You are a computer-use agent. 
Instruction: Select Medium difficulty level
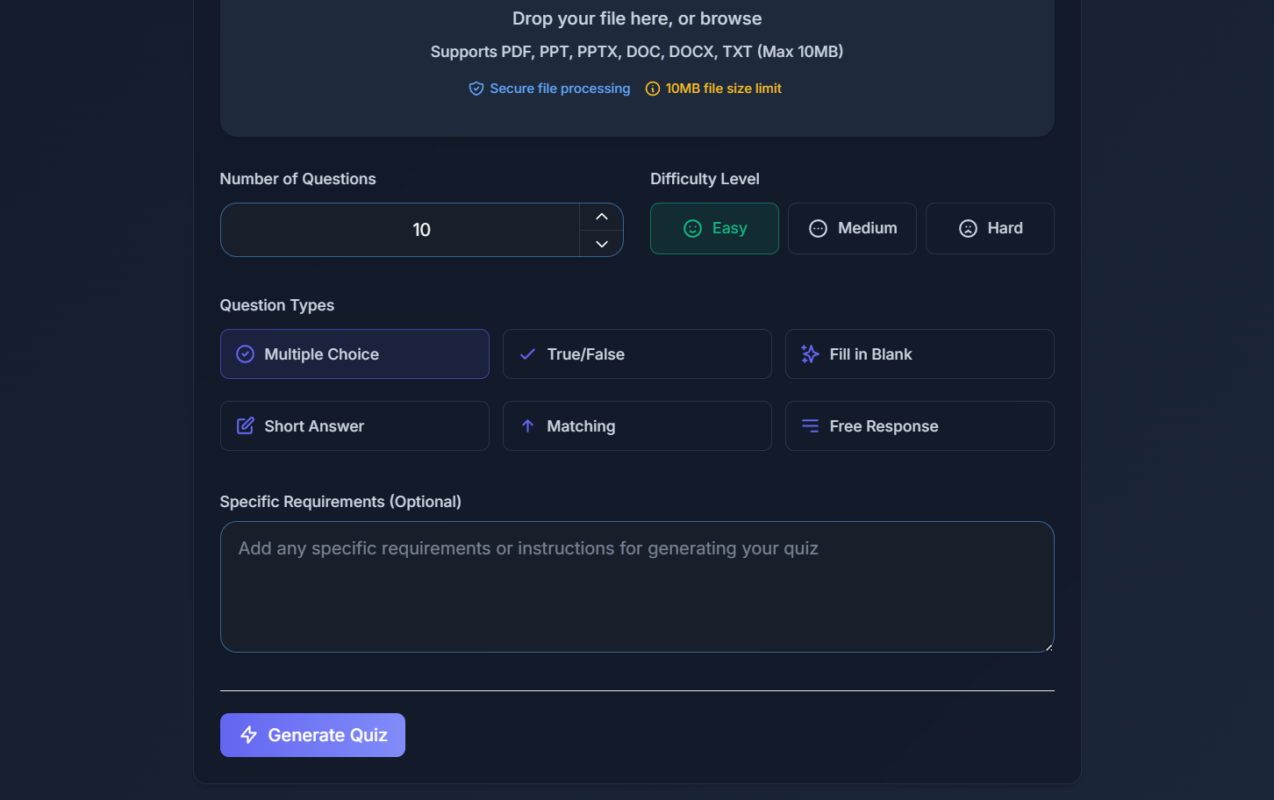point(852,228)
